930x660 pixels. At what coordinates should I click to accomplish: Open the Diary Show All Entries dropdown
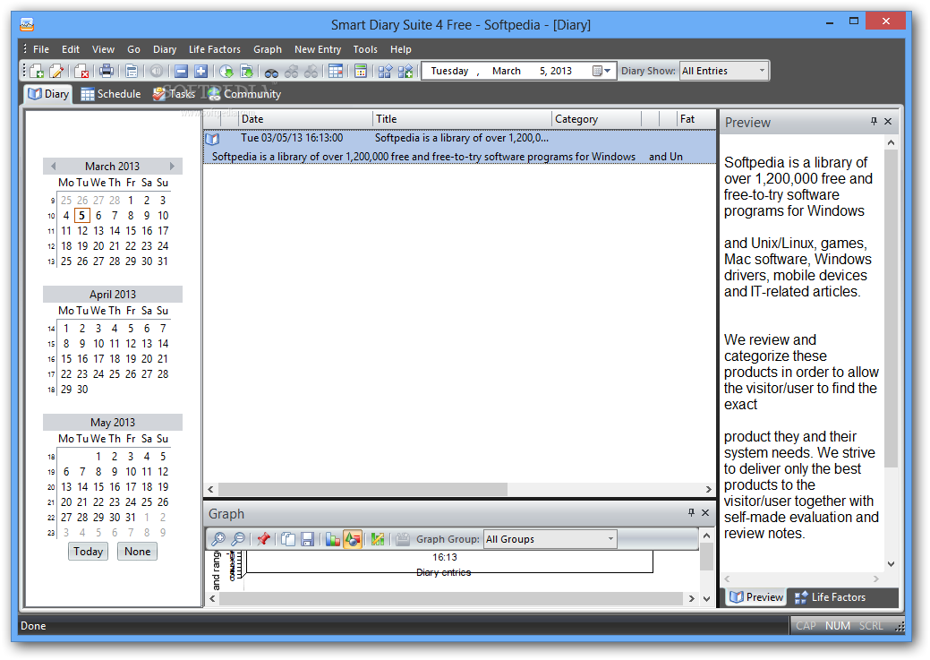(x=762, y=72)
